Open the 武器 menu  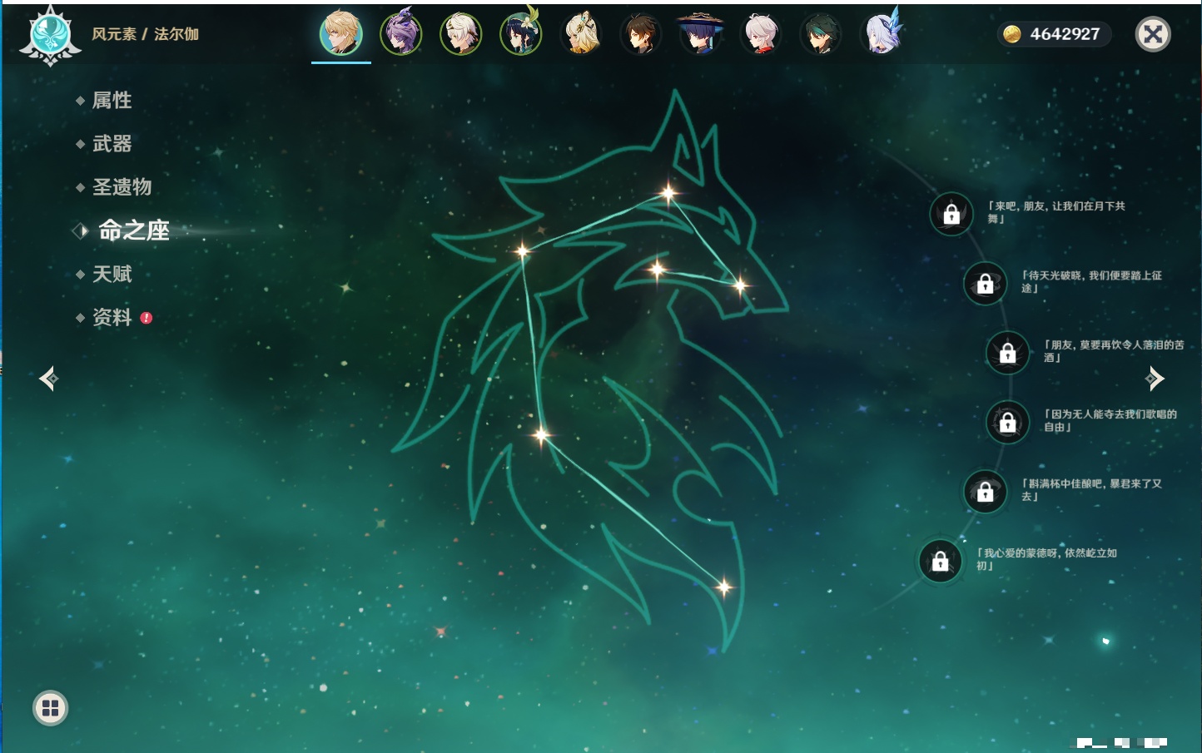pyautogui.click(x=112, y=144)
